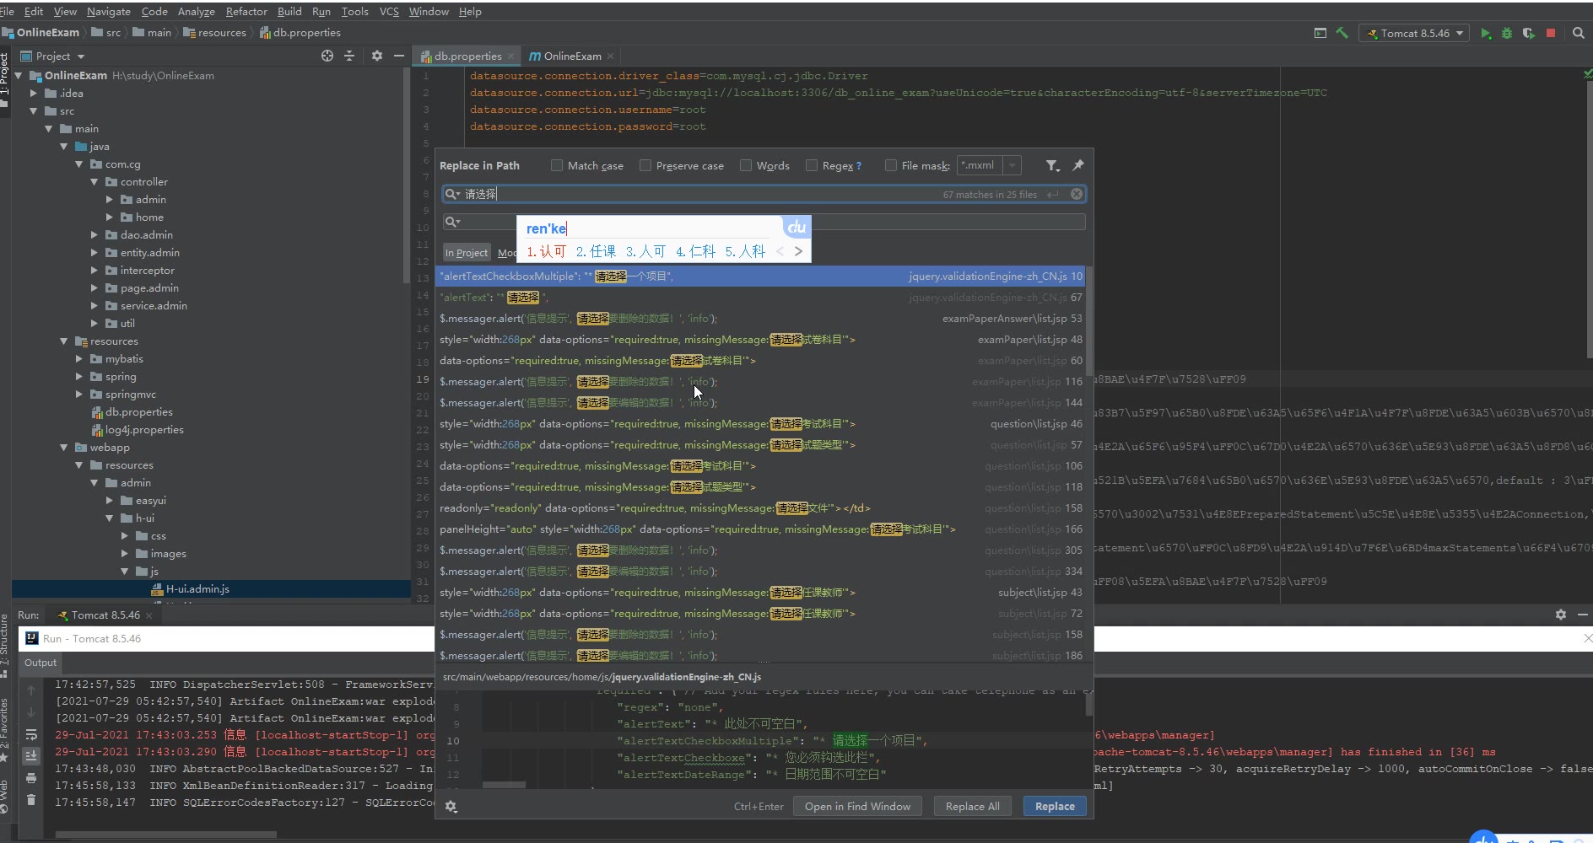Click the print icon in Run panel
Viewport: 1593px width, 843px height.
coord(31,777)
